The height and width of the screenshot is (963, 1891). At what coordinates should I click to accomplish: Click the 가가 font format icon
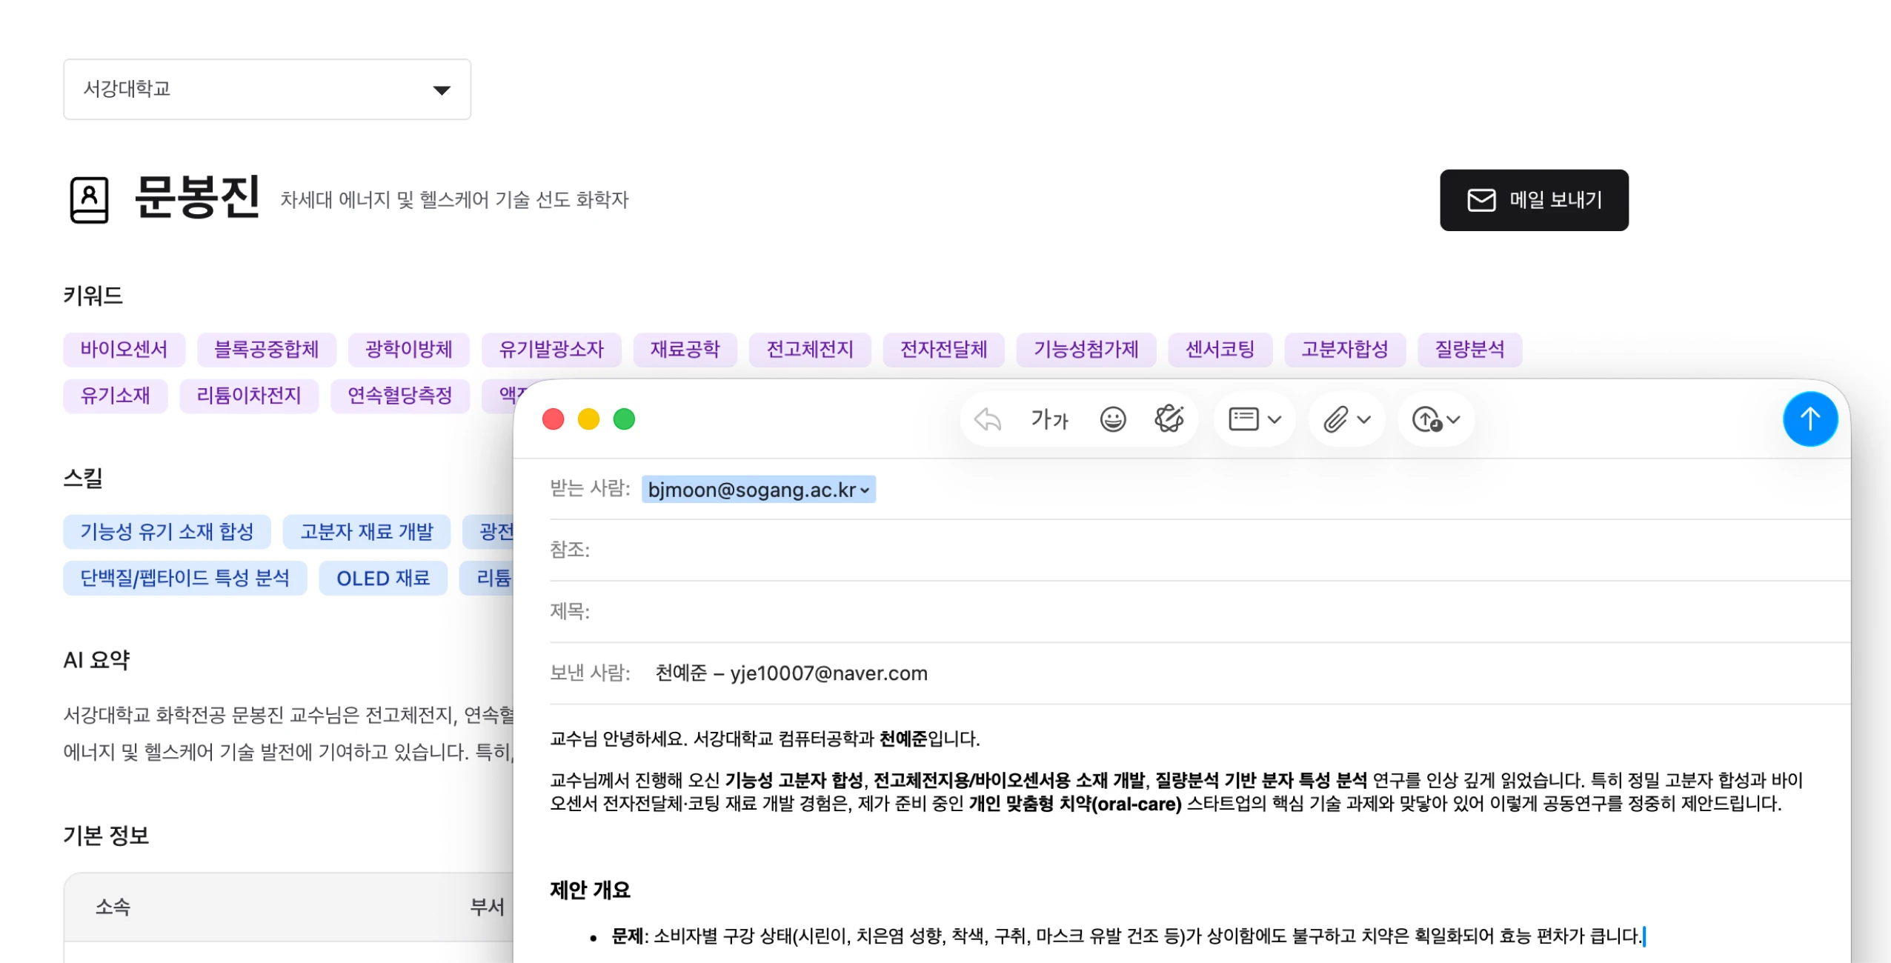pyautogui.click(x=1048, y=419)
